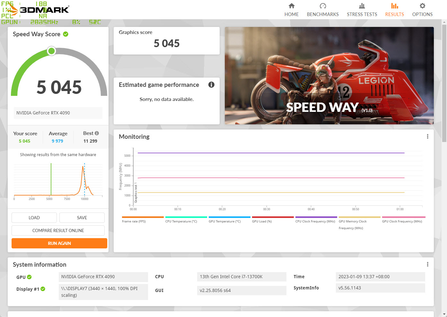Open the Home icon in the navigation
This screenshot has width=447, height=317.
coord(291,6)
